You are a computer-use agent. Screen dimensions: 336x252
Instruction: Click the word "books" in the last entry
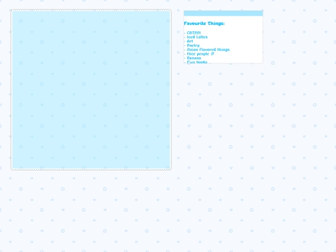pyautogui.click(x=202, y=62)
